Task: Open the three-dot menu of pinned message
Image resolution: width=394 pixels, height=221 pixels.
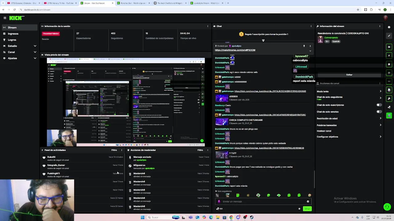Action: click(310, 46)
